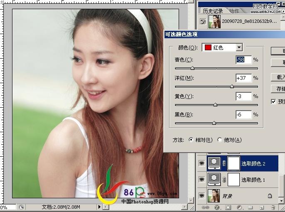This screenshot has width=285, height=212.
Task: Click the cancel button below OK
Action: coord(278,63)
